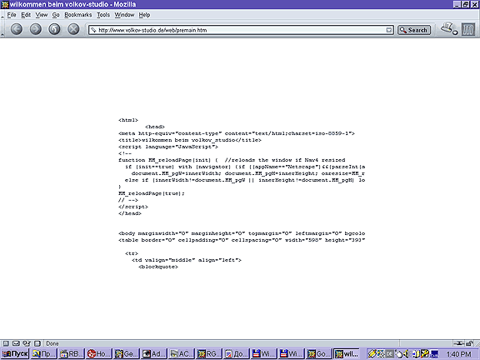Collapse the menu bar using its grippy handle
The height and width of the screenshot is (360, 480).
(2, 15)
